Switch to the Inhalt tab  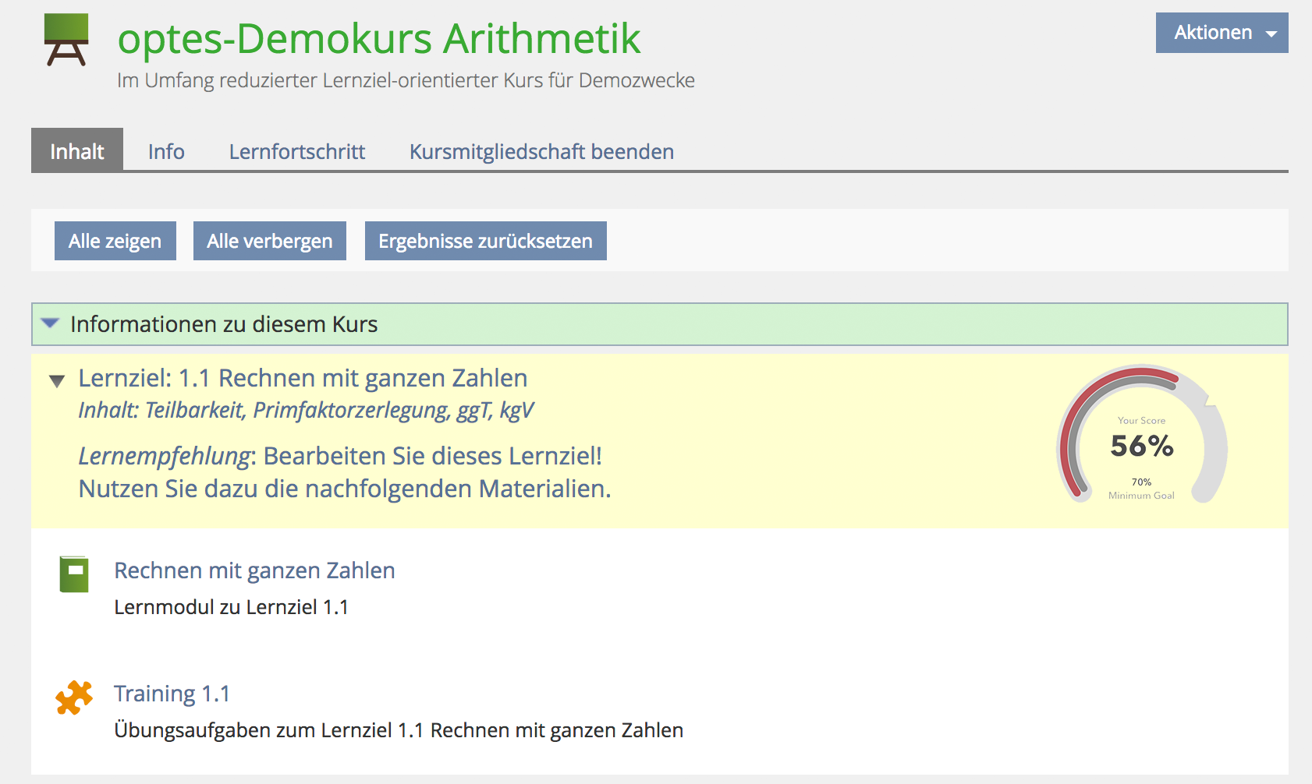77,151
